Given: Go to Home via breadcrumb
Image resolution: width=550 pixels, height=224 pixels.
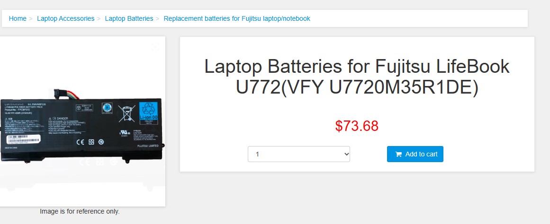Looking at the screenshot, I should pos(18,18).
